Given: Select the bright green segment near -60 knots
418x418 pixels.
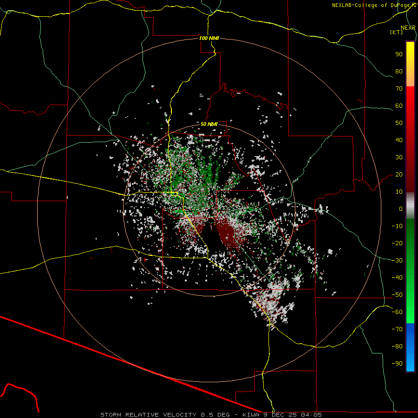Looking at the screenshot, I should tap(410, 312).
